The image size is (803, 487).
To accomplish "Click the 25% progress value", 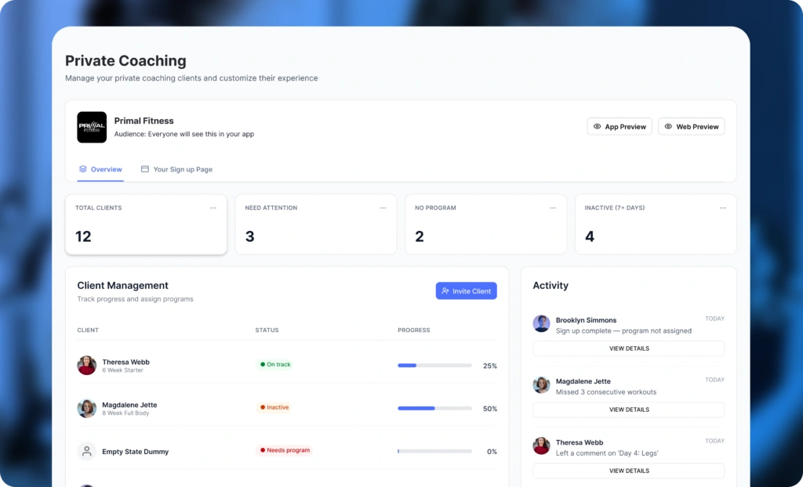I will pos(489,366).
